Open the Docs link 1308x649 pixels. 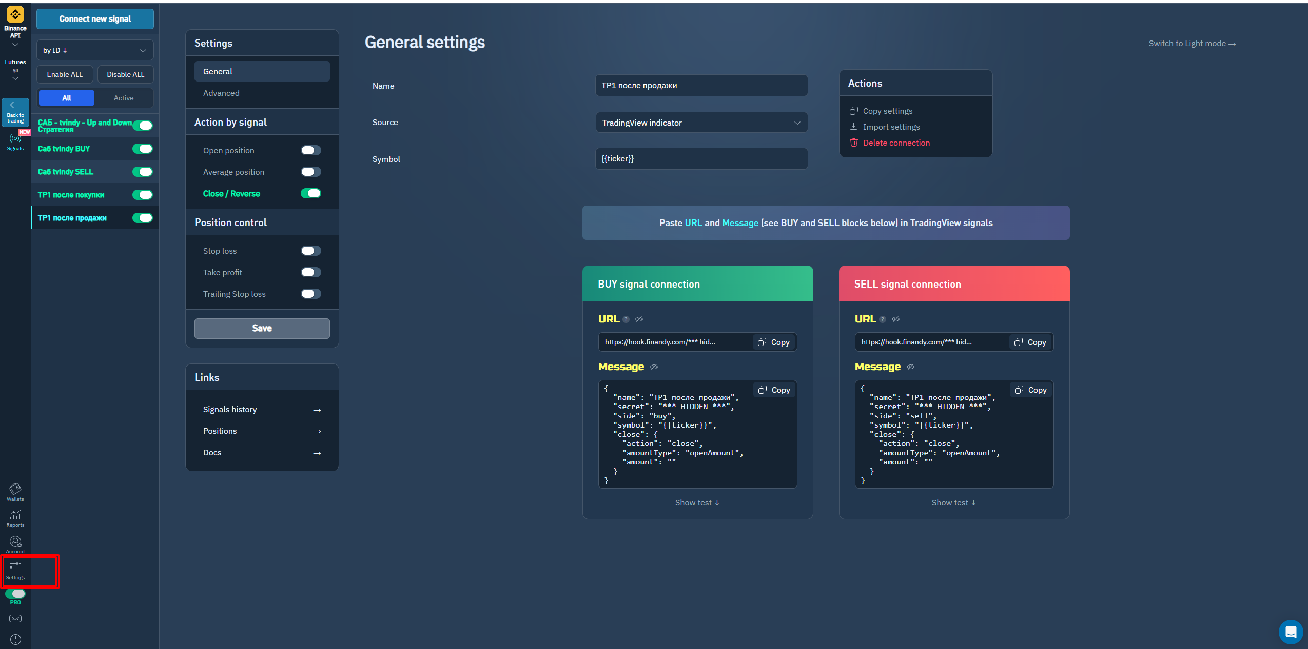[x=262, y=453]
